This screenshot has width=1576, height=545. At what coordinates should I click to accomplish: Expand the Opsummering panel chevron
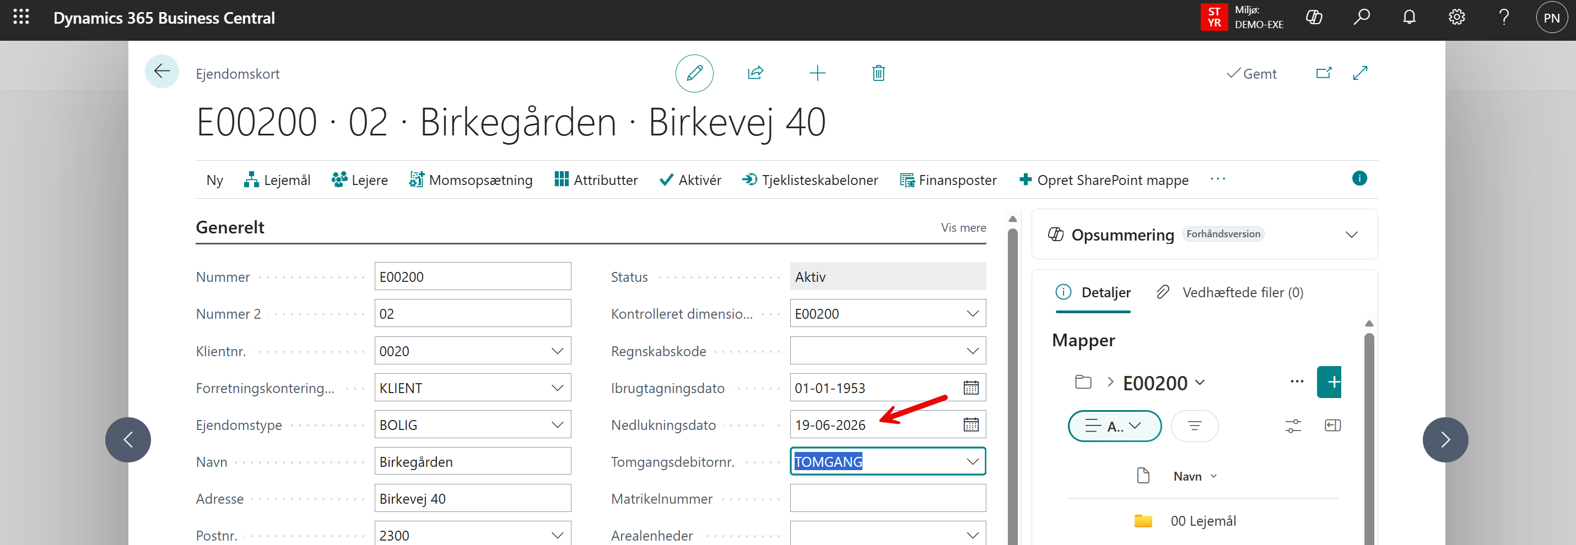click(1352, 235)
